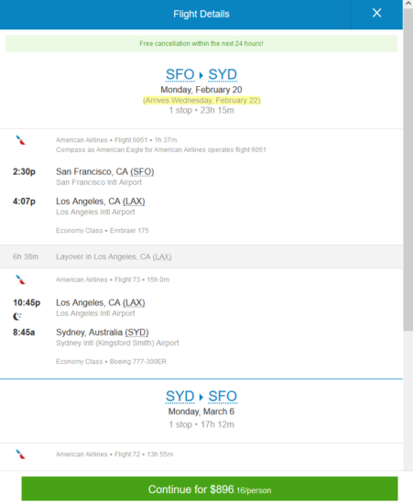Click (LAX) in the 4:07p arrival row
Screen dimensions: 413x504
click(x=134, y=202)
